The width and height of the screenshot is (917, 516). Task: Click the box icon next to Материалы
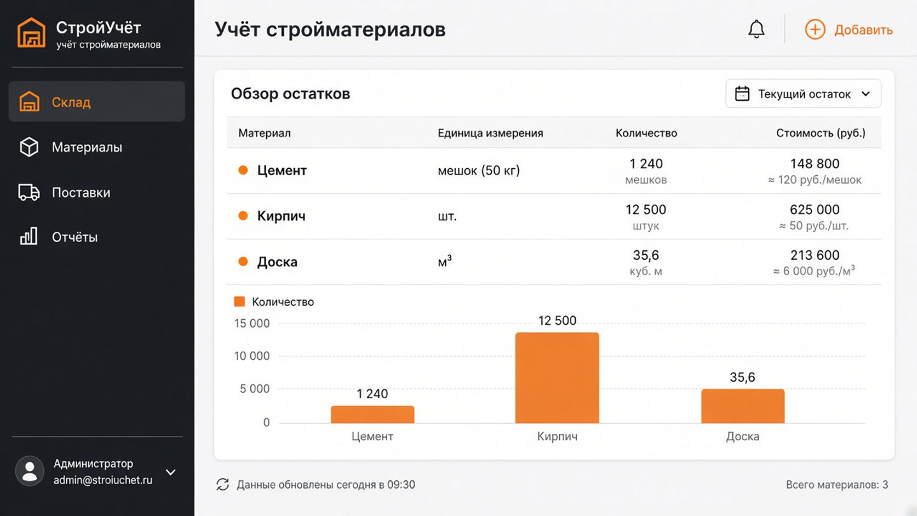(x=29, y=147)
